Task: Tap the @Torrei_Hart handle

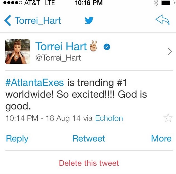Action: (x=58, y=58)
